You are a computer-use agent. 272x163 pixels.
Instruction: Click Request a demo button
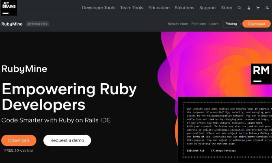[x=67, y=140]
